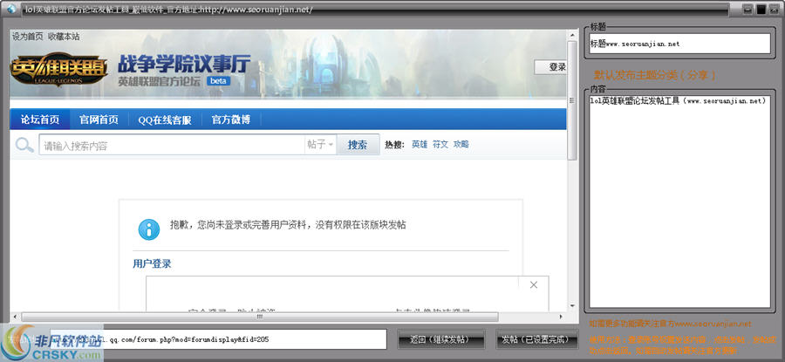Click the beta badge
Viewport: 785px width, 362px height.
click(x=218, y=81)
